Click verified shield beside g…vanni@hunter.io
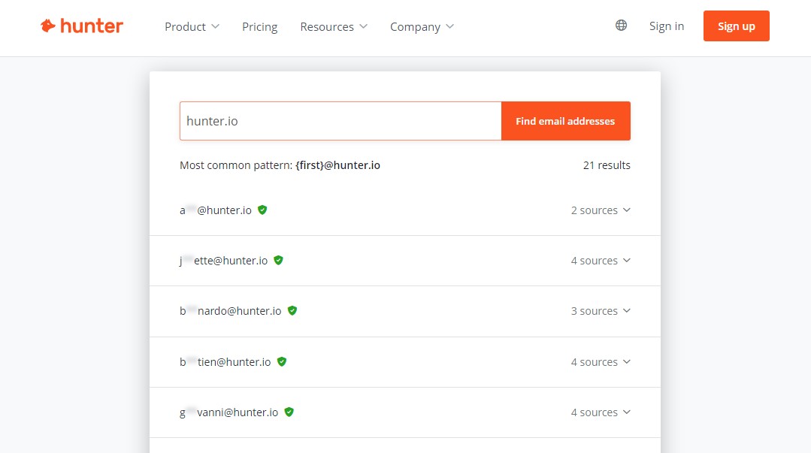811x453 pixels. coord(289,412)
